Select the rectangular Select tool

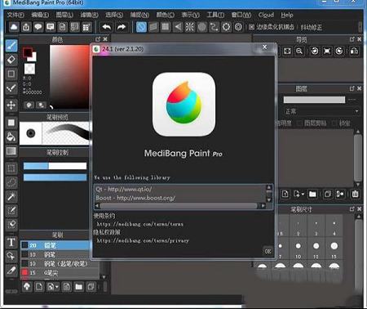11,168
